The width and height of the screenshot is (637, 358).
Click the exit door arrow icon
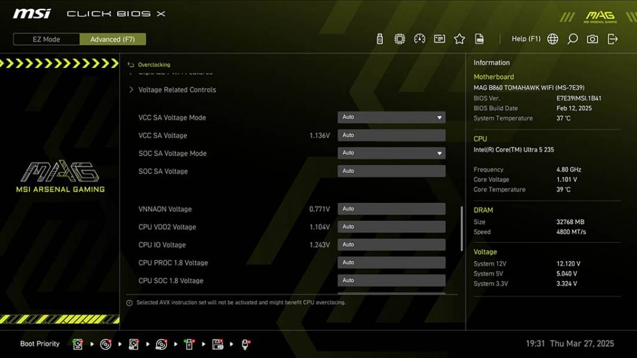click(x=612, y=39)
